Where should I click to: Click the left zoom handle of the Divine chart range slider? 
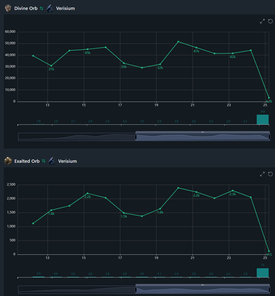[136, 137]
